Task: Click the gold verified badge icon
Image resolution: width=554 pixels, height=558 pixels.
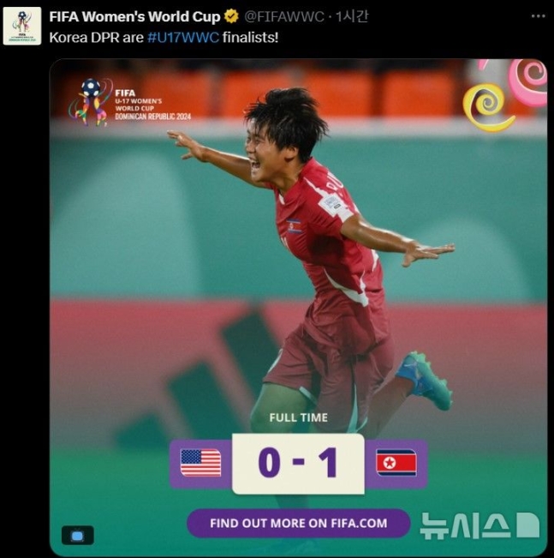Action: 231,16
